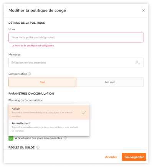Image resolution: width=152 pixels, height=167 pixels.
Task: Open the Sélectionner des membres selector
Action: [76, 62]
